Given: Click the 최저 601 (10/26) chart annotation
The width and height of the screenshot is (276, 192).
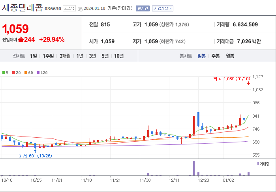Looking at the screenshot, I should coord(35,156).
